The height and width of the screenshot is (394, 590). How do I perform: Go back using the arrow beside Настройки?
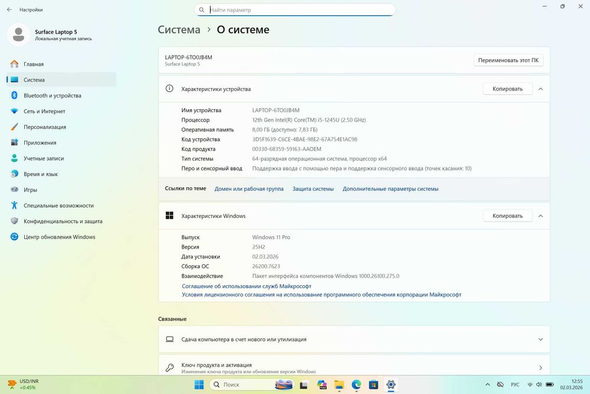click(x=9, y=10)
